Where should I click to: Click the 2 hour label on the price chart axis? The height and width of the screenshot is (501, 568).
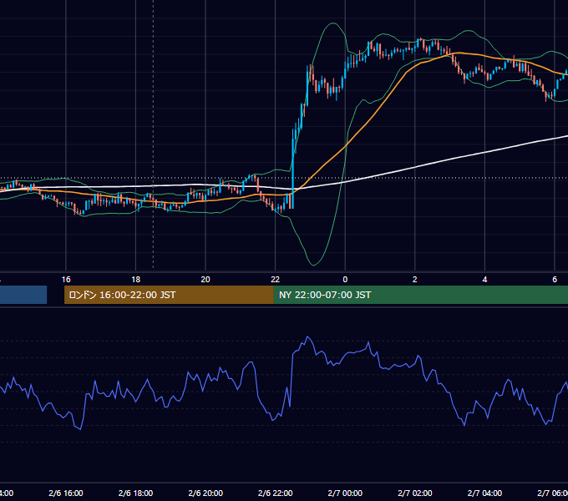pos(415,280)
